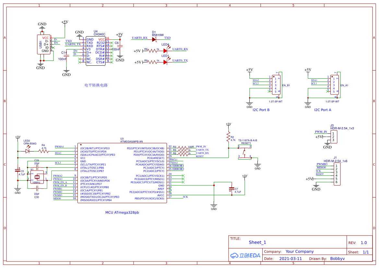Click the Sheet_1 title text
The height and width of the screenshot is (268, 379).
click(x=257, y=242)
